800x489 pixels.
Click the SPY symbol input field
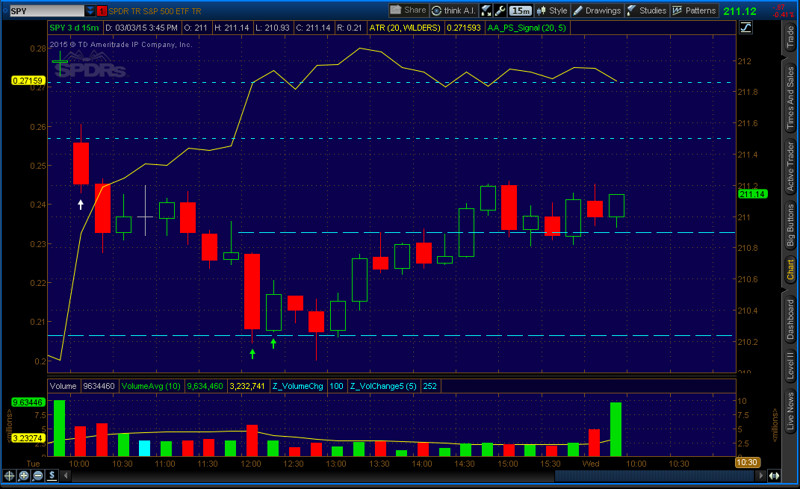[x=47, y=10]
